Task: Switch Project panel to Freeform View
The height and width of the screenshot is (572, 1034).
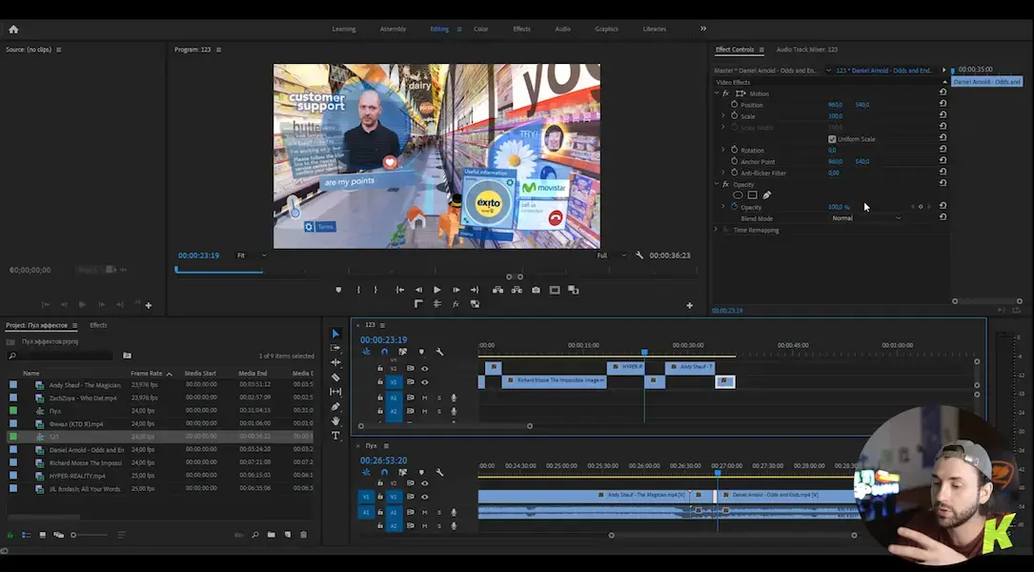Action: coord(59,535)
